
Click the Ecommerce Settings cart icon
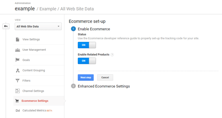point(17,101)
